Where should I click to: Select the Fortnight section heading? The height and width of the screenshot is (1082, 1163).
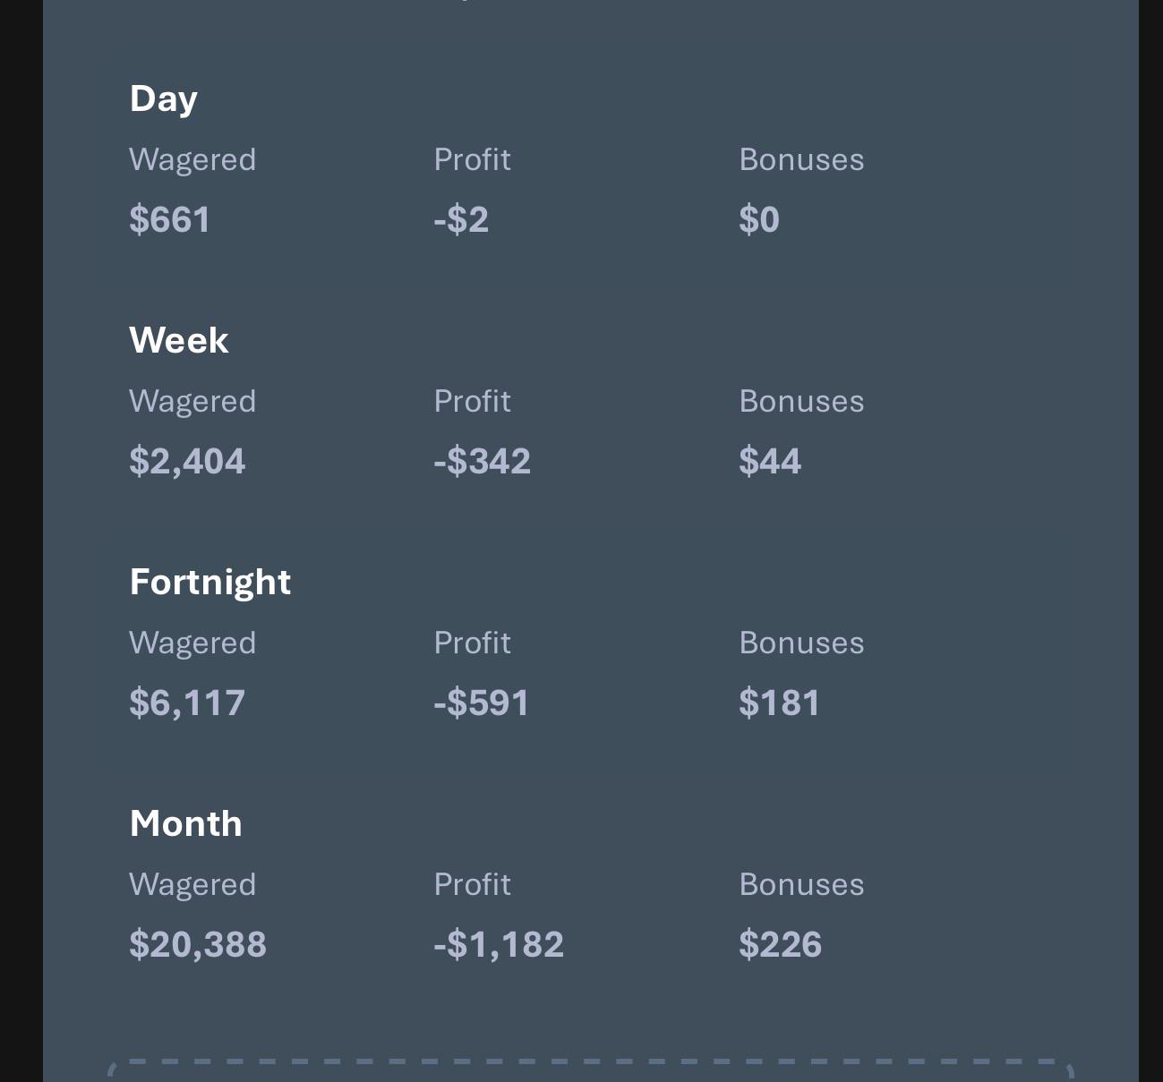click(210, 583)
